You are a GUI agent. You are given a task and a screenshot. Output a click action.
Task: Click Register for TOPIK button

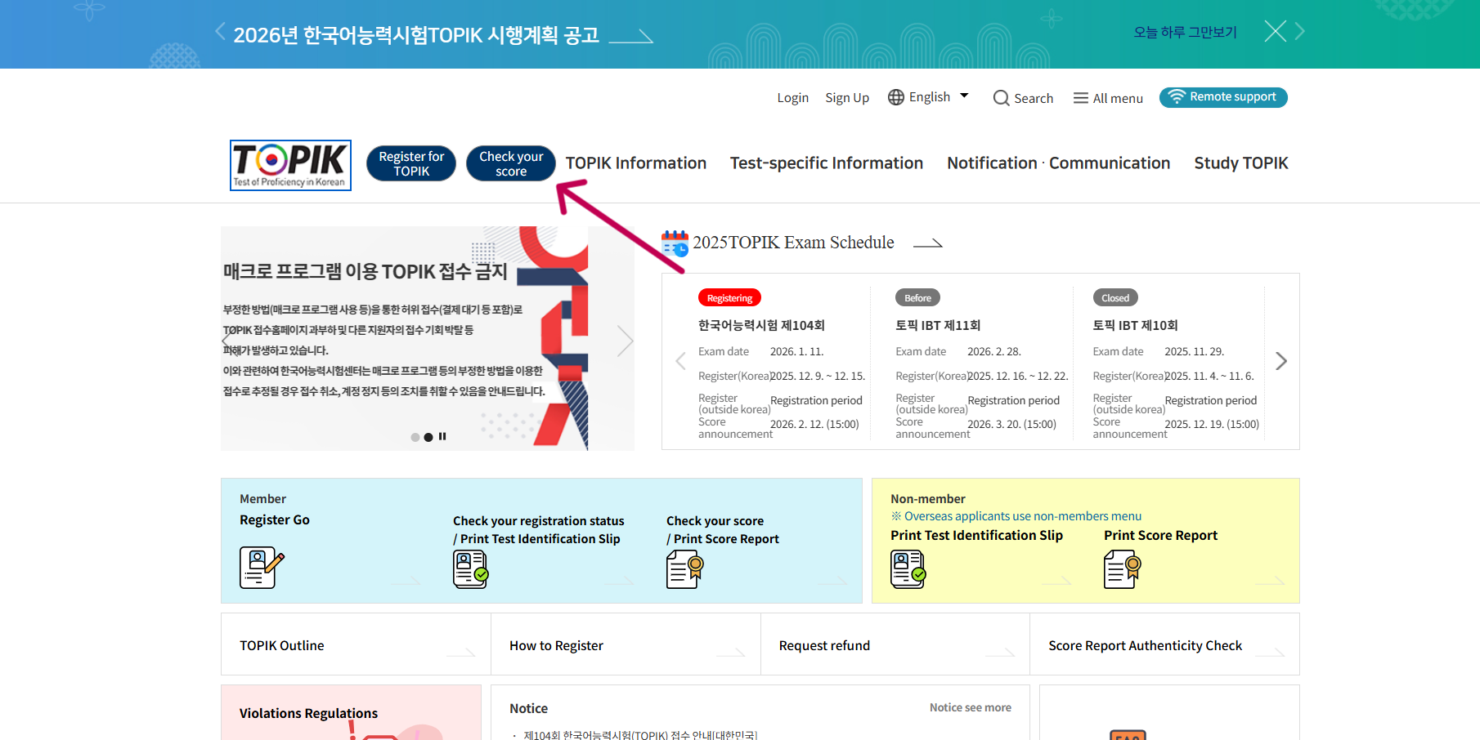point(411,163)
